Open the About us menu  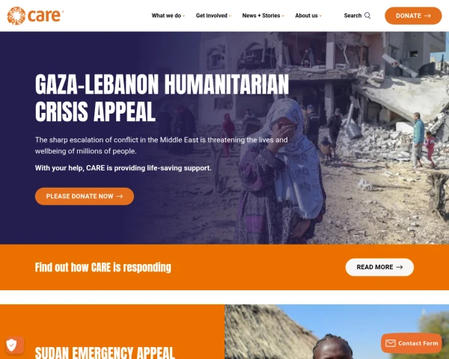[x=306, y=16]
